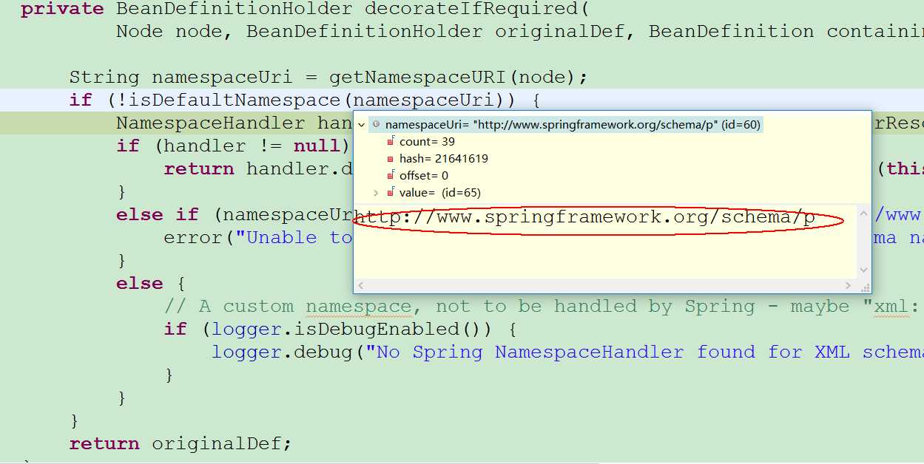Screen dimensions: 924x464
Task: Click the 'return originalDef;' statement
Action: click(181, 444)
